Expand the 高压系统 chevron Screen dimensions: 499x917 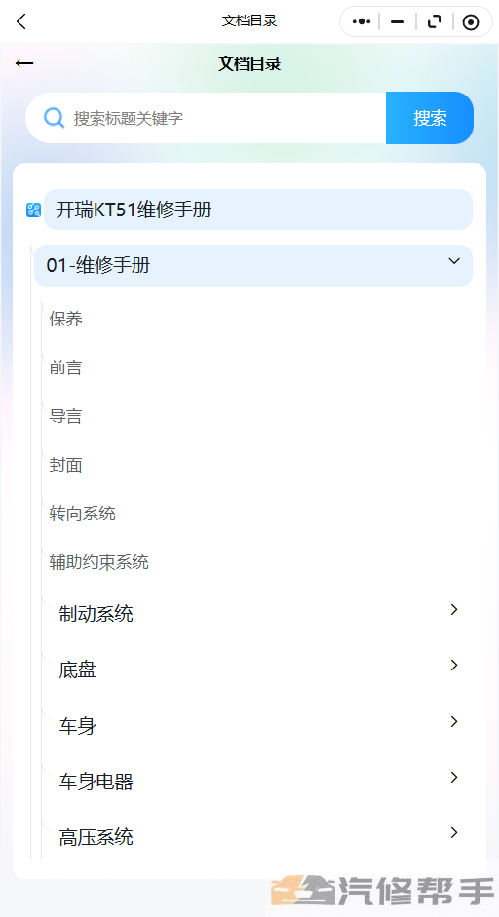454,832
